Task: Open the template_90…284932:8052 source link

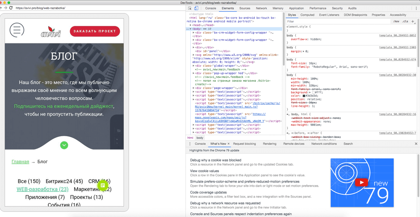Action: (397, 35)
